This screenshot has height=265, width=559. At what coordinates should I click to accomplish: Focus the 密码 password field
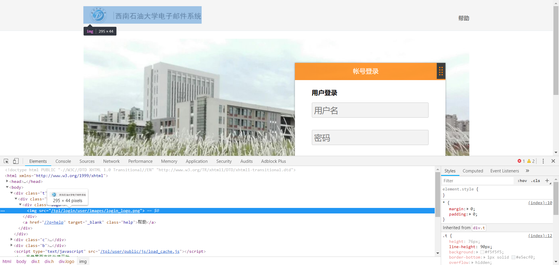coord(370,137)
